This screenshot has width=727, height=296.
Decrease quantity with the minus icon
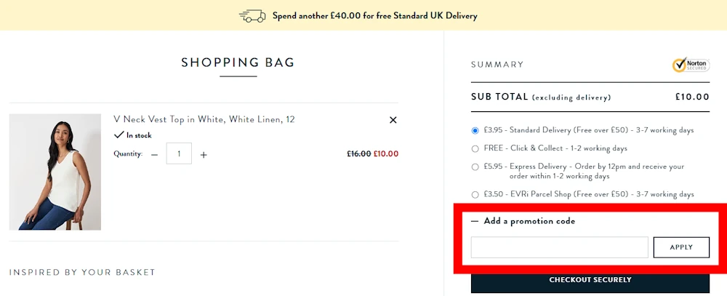tap(154, 154)
